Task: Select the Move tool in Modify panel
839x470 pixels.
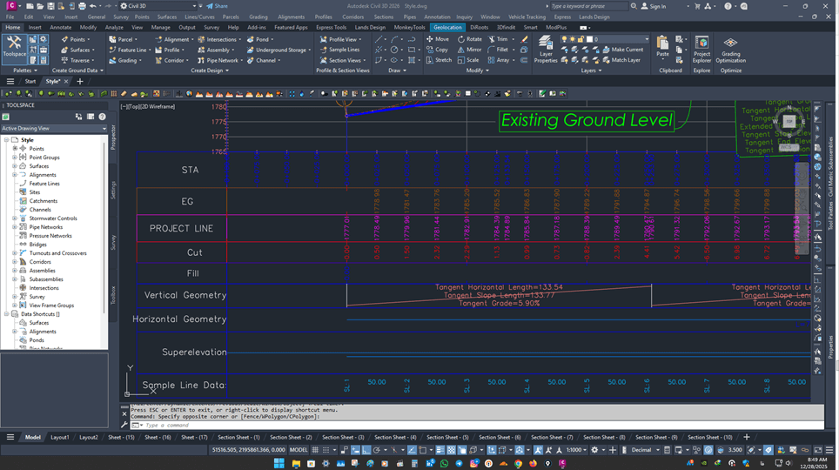Action: point(437,39)
